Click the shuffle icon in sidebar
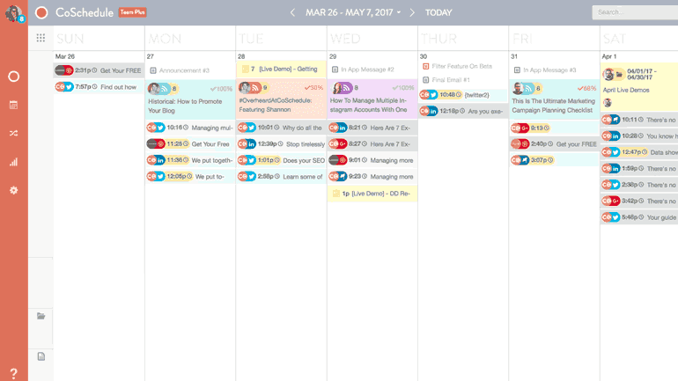Viewport: 678px width, 381px height. pos(13,134)
